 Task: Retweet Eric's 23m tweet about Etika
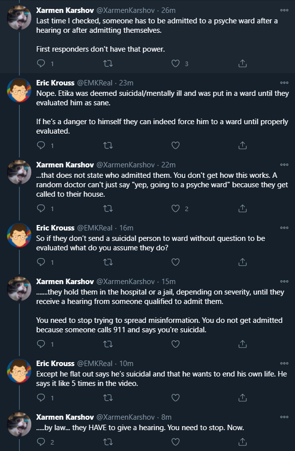coord(108,145)
